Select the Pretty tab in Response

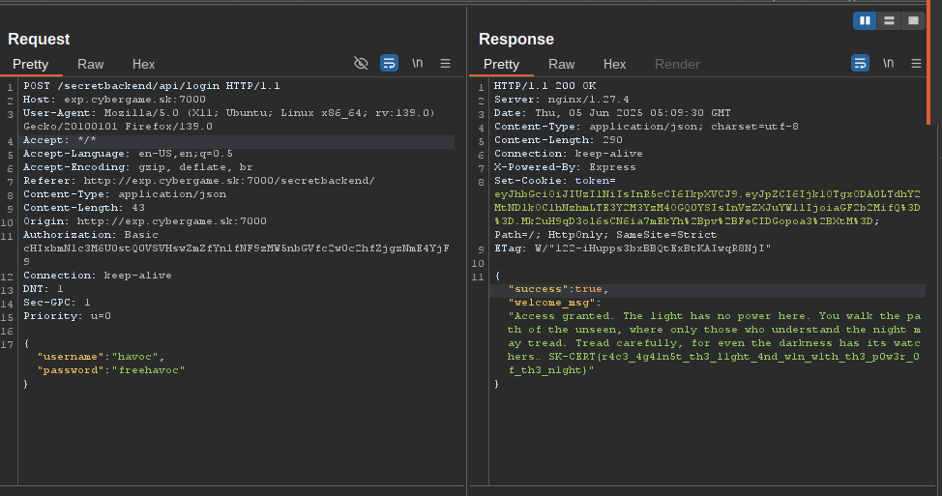[501, 64]
